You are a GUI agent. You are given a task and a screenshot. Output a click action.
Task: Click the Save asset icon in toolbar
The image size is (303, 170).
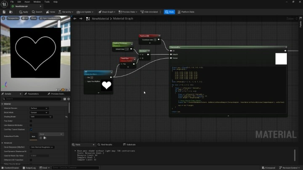click(4, 12)
